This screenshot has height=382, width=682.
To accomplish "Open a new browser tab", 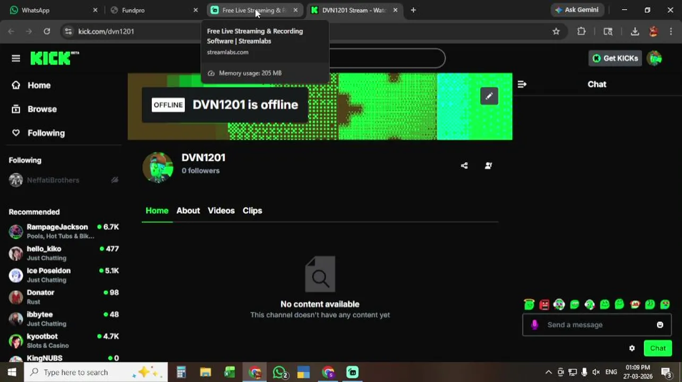I will (x=413, y=10).
